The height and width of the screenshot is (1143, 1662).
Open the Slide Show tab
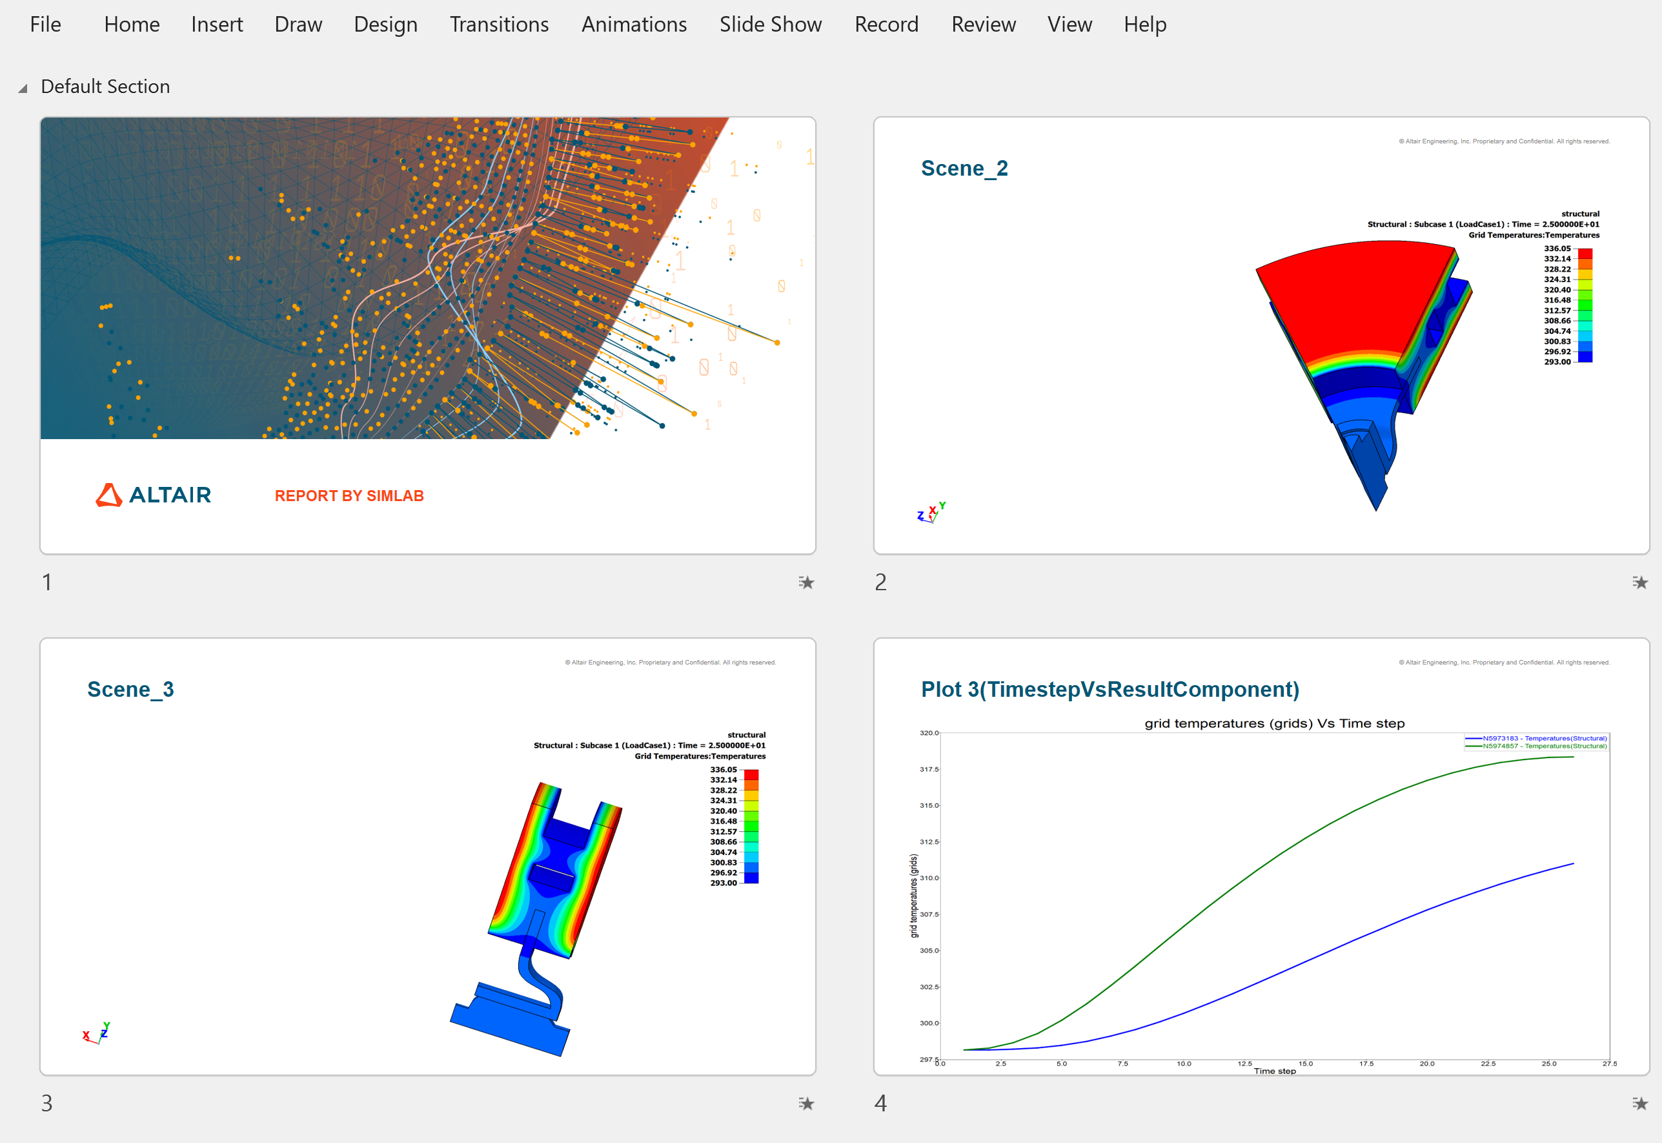[770, 25]
